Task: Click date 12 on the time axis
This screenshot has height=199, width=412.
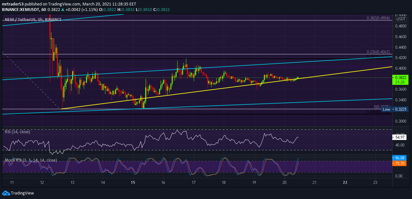Action: tap(42, 182)
